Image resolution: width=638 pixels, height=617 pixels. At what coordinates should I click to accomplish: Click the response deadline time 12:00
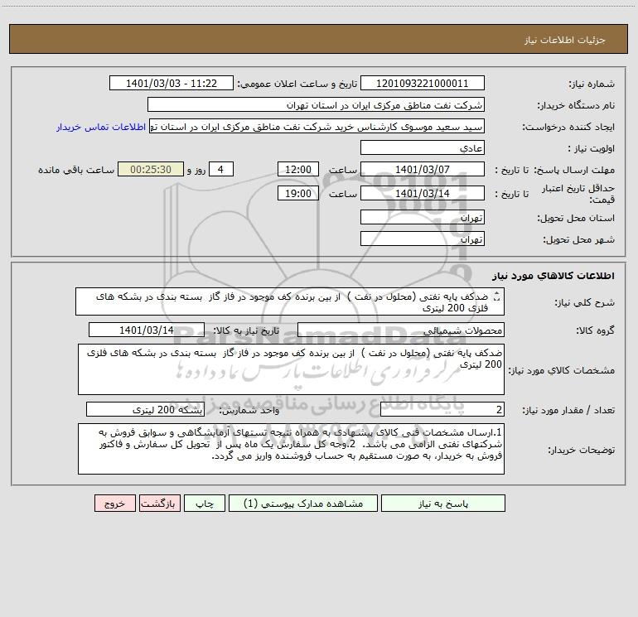click(x=297, y=169)
